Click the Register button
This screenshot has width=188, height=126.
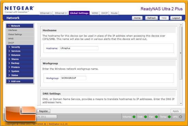[x=43, y=111]
